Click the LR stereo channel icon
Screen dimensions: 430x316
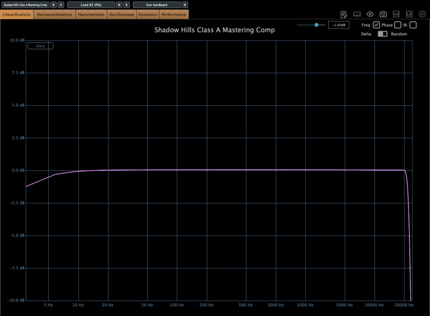[x=409, y=14]
